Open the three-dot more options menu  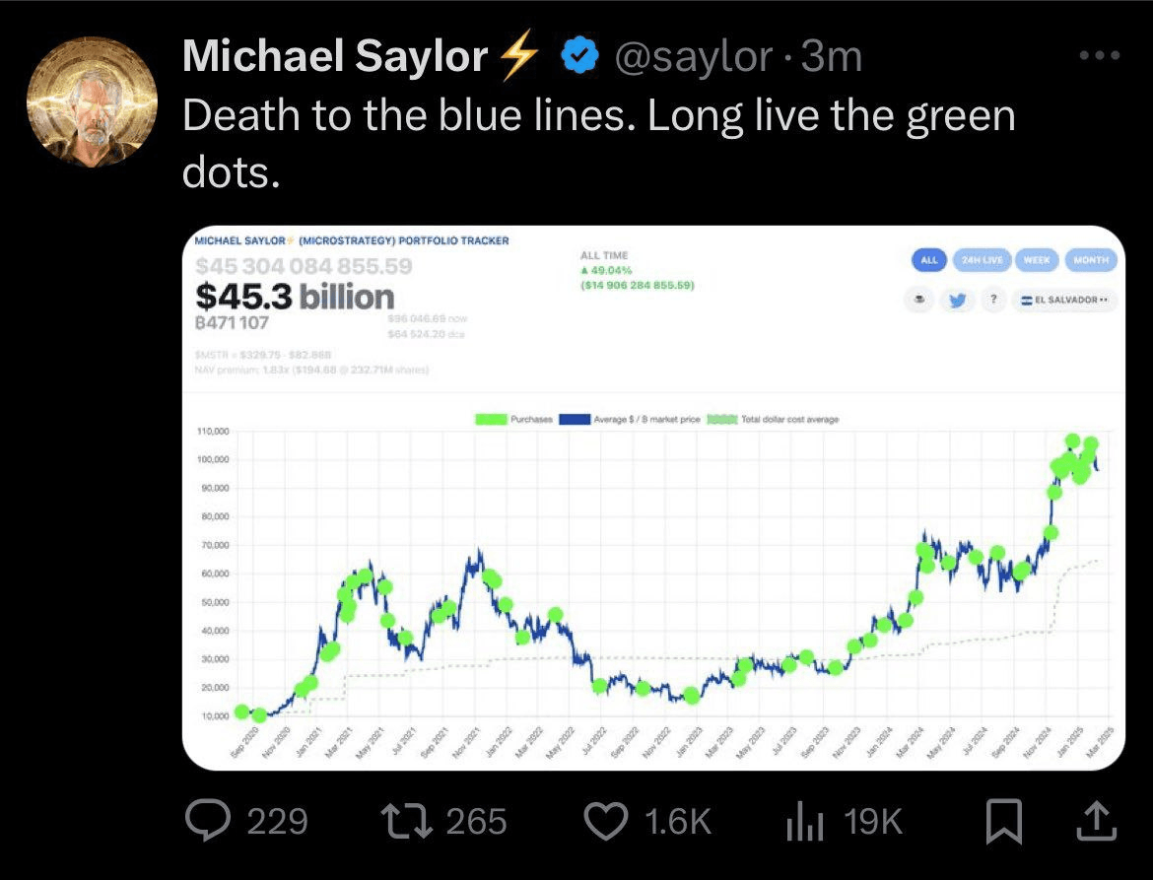click(1100, 55)
